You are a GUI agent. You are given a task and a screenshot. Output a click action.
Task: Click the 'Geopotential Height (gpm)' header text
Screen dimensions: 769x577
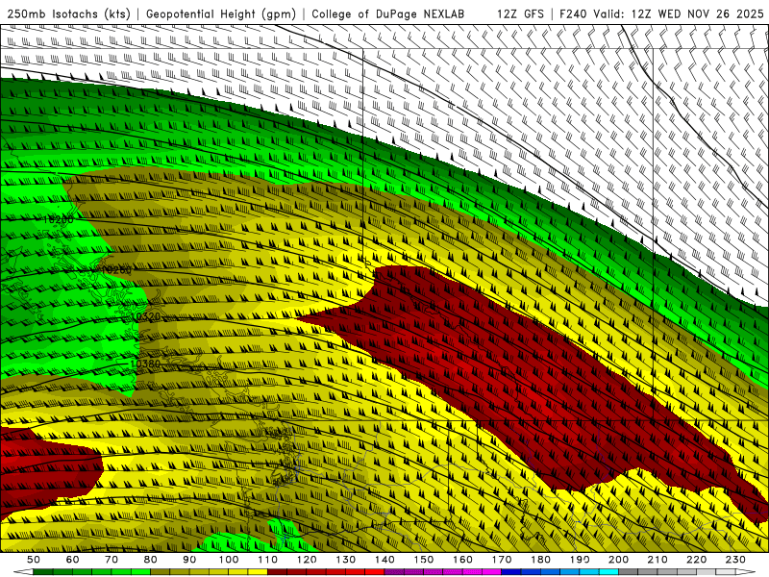(x=221, y=13)
